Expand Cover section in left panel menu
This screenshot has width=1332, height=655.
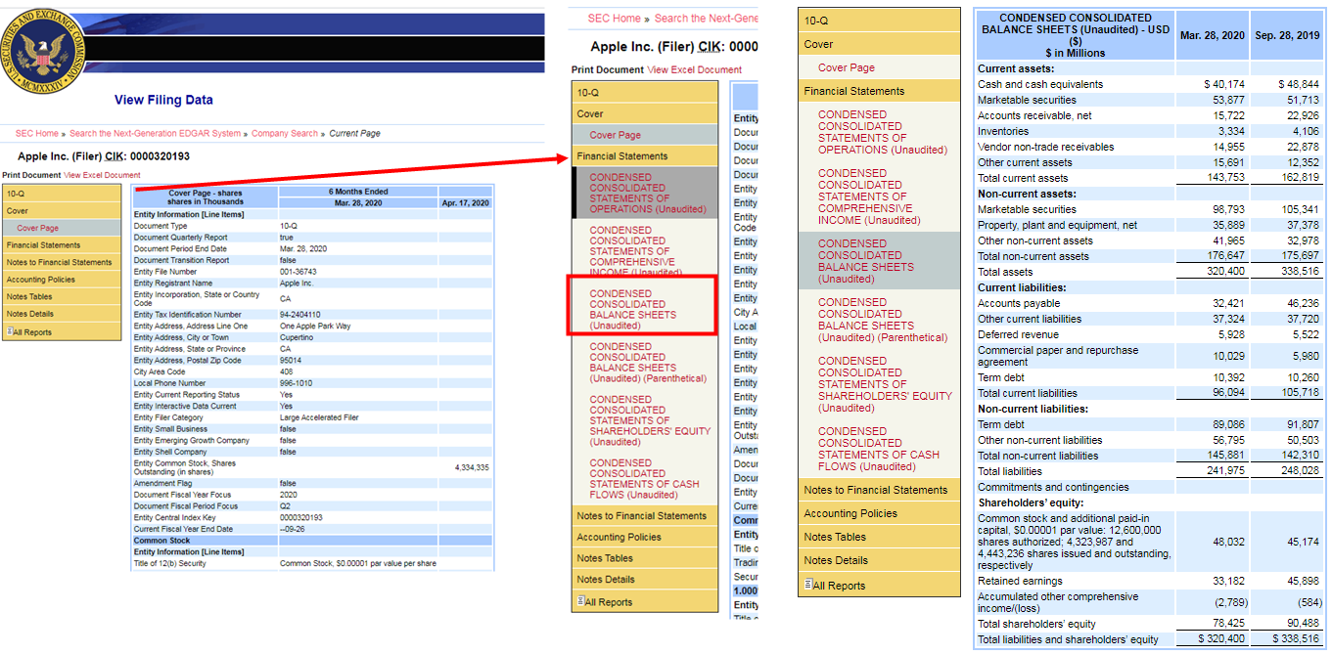coord(62,210)
